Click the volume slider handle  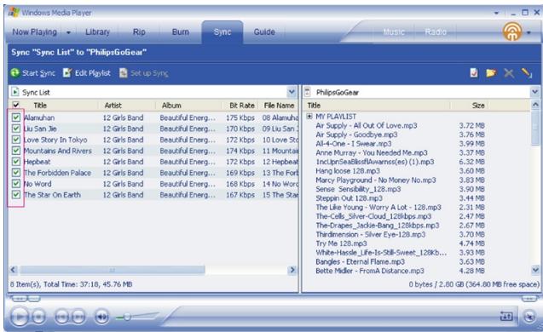(x=127, y=317)
